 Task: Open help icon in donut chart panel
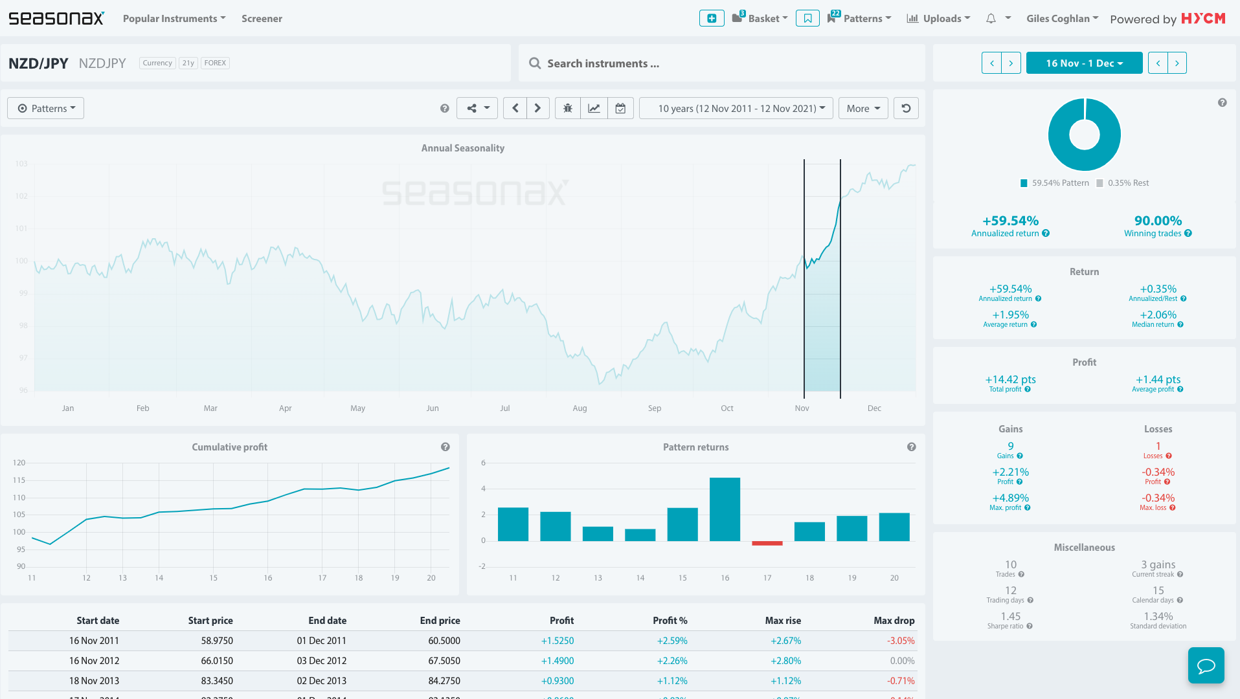coord(1223,102)
